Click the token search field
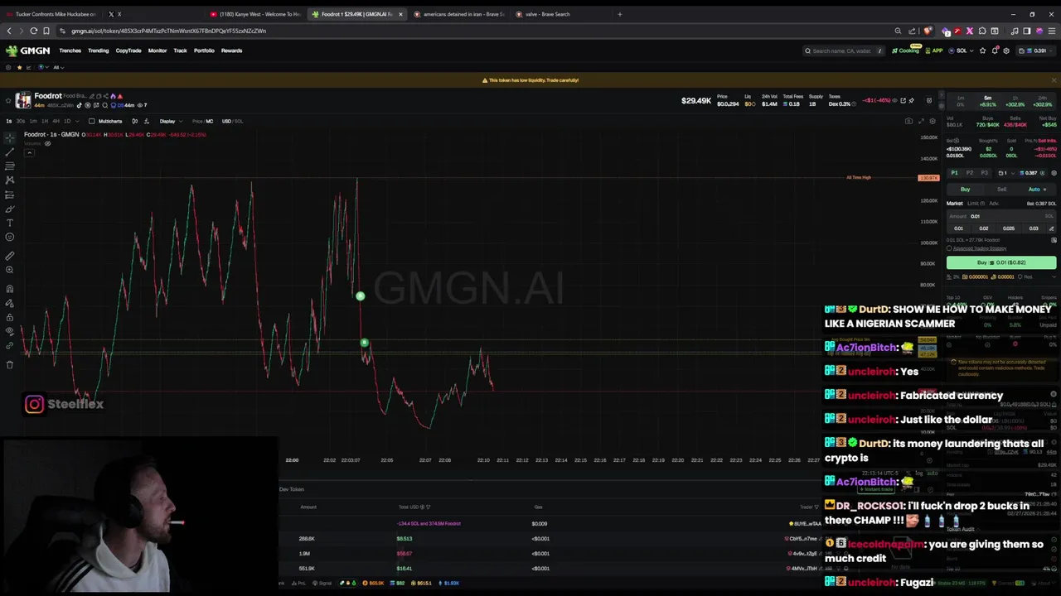The width and height of the screenshot is (1061, 596). tap(844, 50)
